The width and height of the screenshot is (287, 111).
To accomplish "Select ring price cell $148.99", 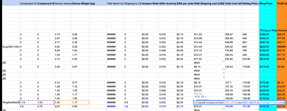I will point(268,107).
